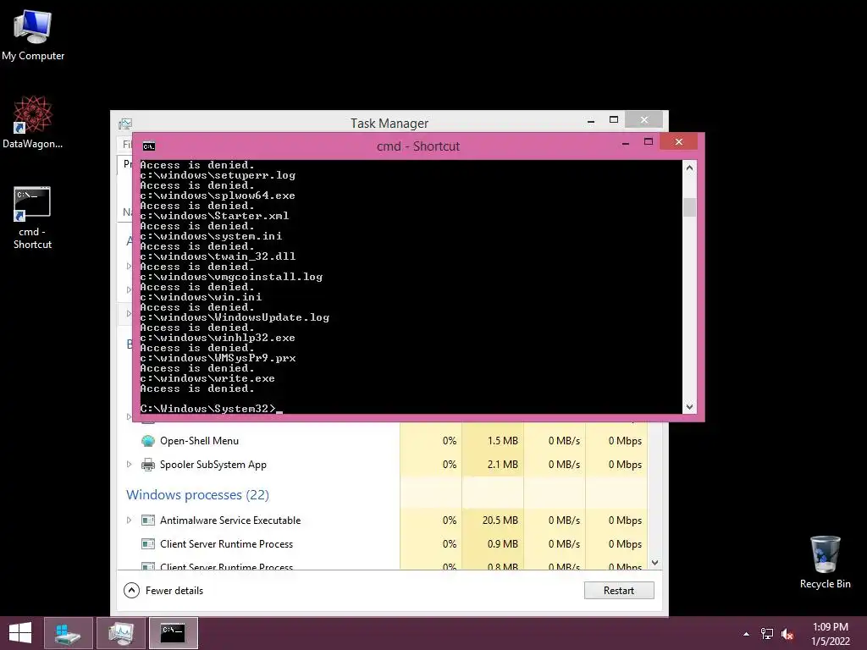Click the Task Manager title bar icon
The height and width of the screenshot is (650, 867).
[125, 124]
